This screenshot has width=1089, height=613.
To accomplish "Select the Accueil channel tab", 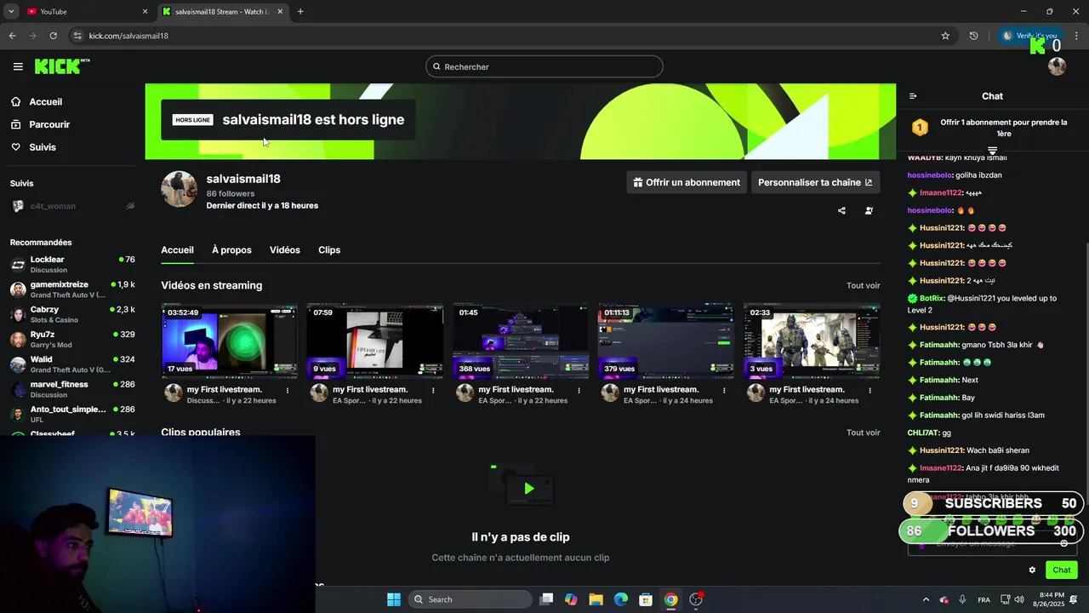I will click(x=177, y=250).
